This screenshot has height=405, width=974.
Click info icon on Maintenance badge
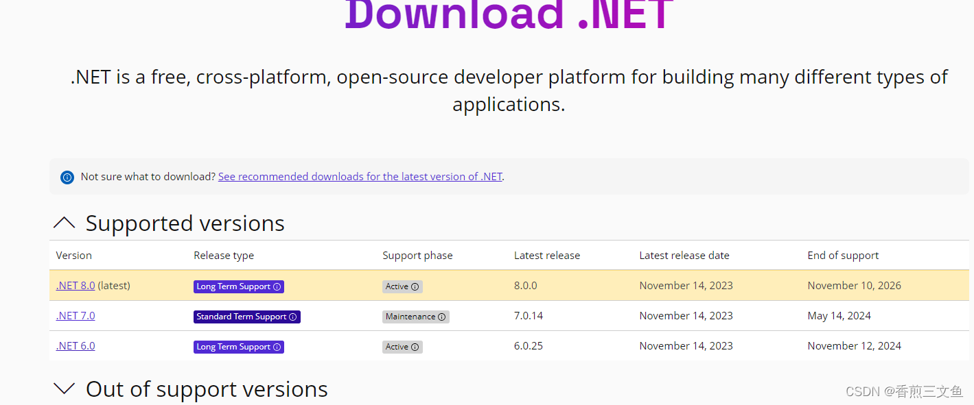tap(442, 317)
